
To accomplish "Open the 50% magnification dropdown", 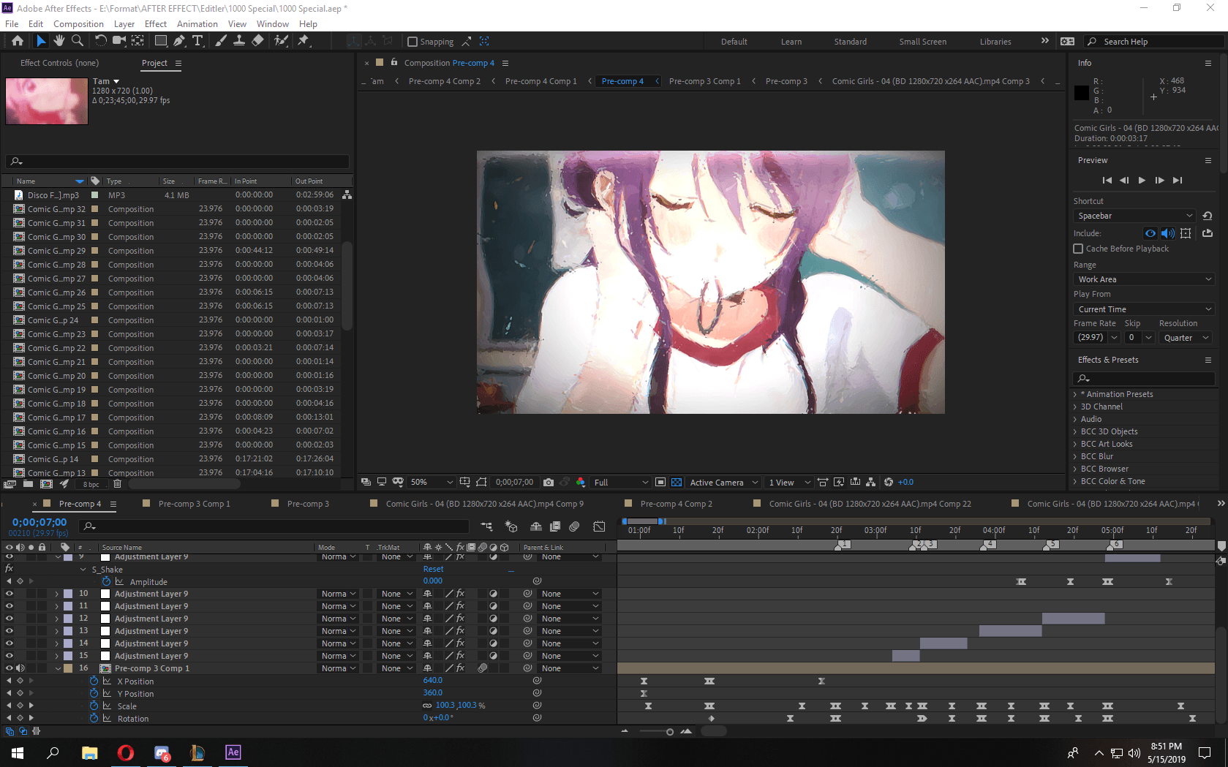I will [x=432, y=483].
